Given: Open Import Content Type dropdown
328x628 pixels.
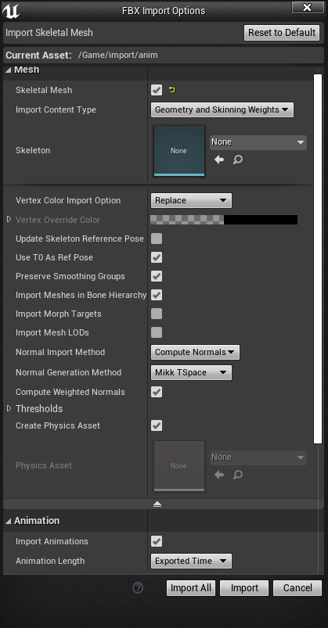Looking at the screenshot, I should tap(222, 109).
